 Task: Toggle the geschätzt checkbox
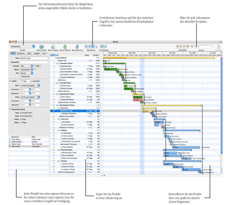pos(31,81)
